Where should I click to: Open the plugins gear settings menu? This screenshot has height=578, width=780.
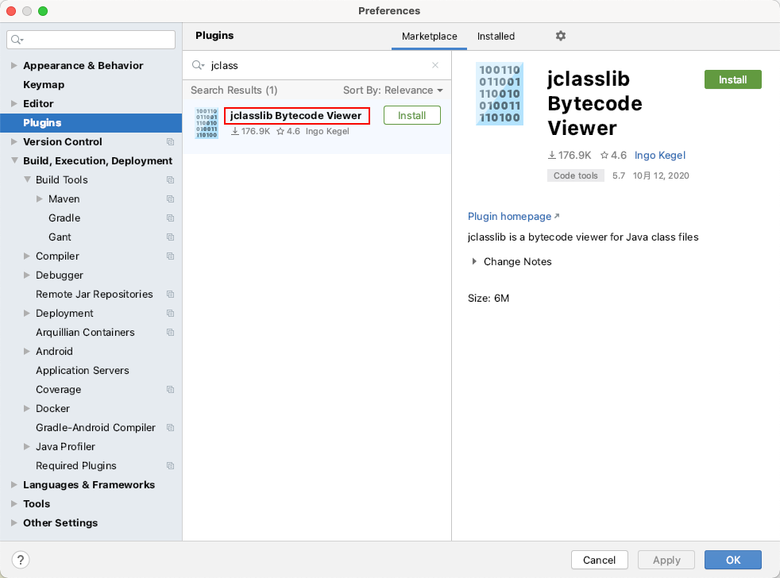[x=561, y=36]
